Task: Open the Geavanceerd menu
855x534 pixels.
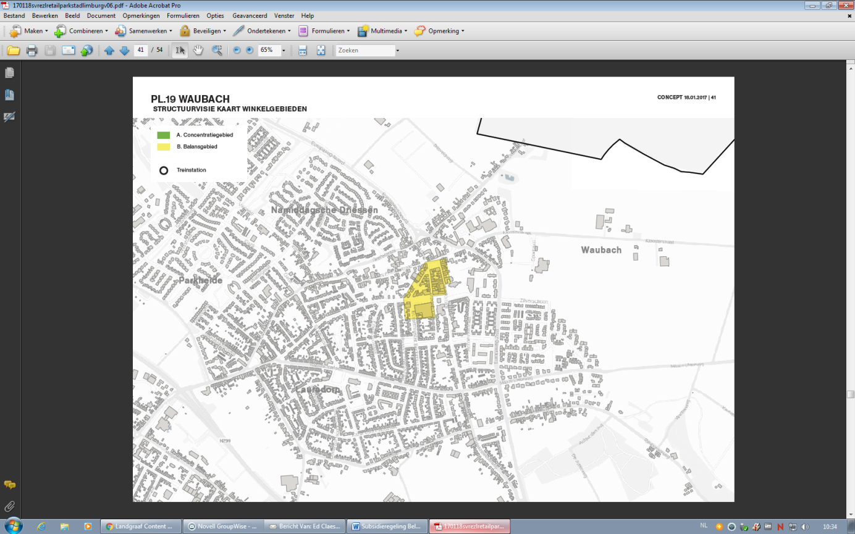Action: click(x=250, y=15)
